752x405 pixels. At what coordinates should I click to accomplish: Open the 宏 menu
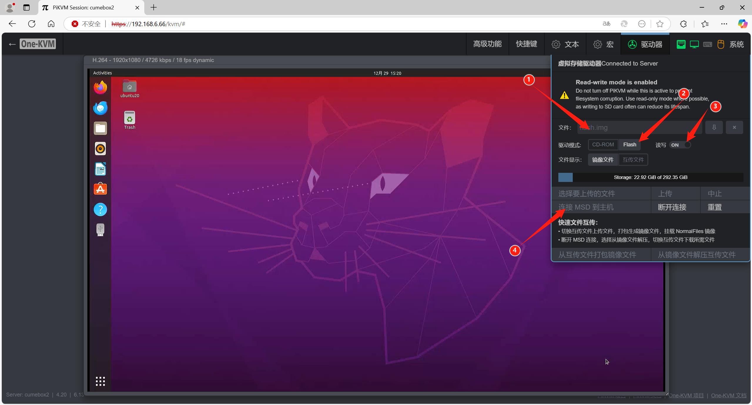[603, 44]
